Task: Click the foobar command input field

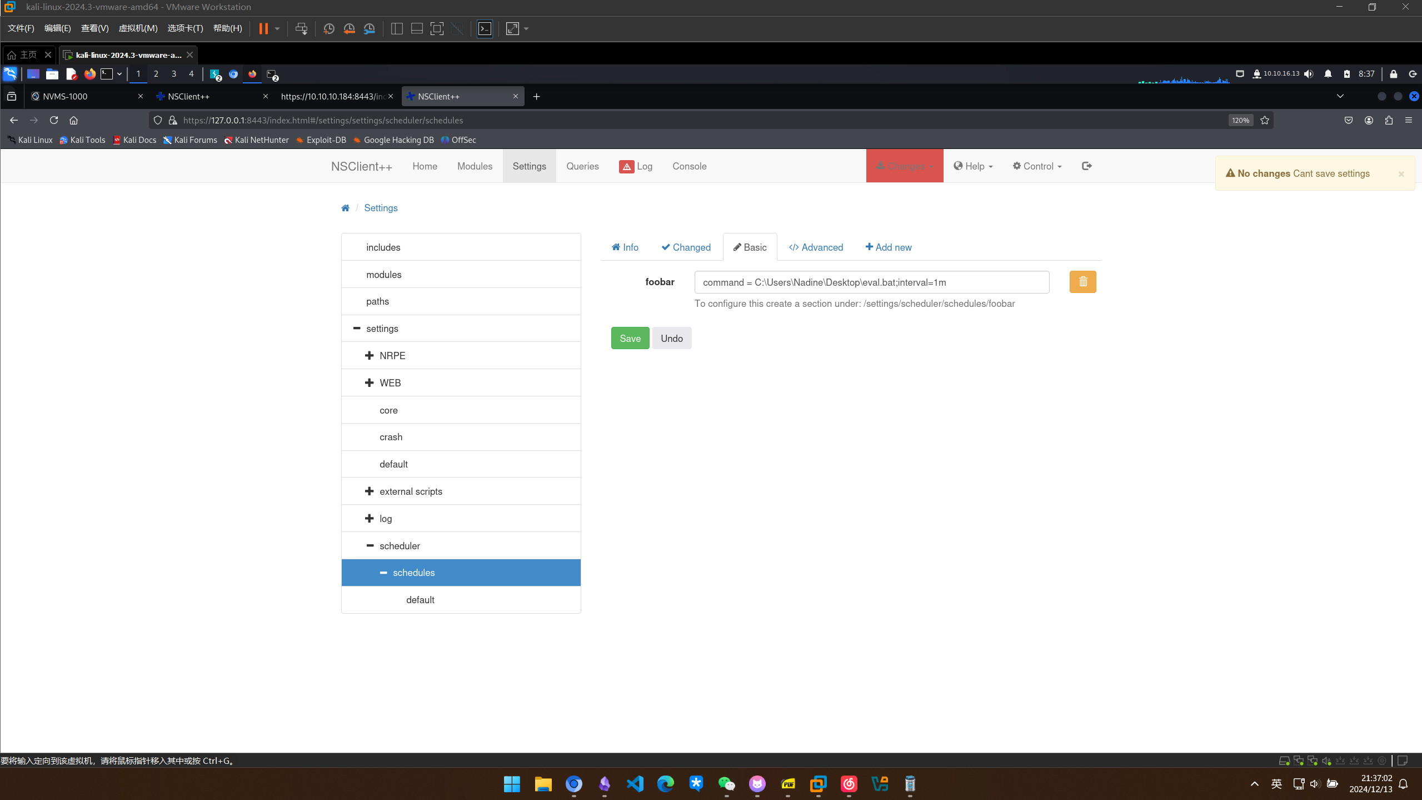Action: [x=871, y=282]
